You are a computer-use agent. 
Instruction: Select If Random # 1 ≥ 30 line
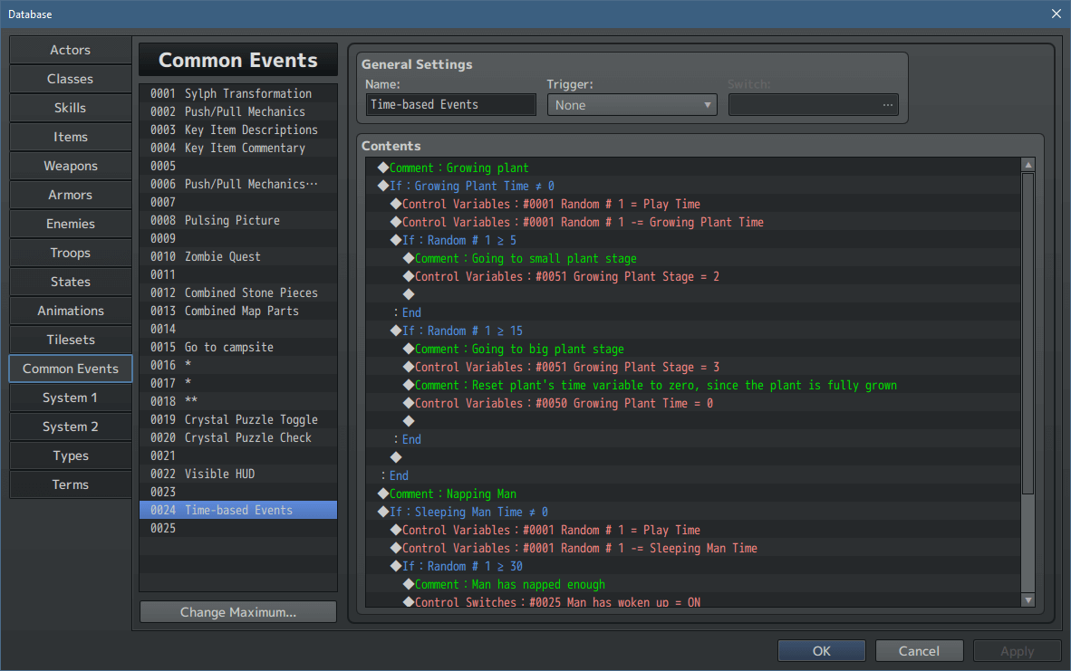[693, 566]
